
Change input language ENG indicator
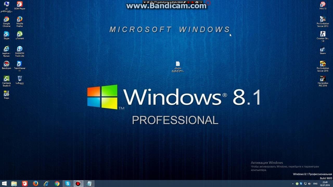click(x=315, y=184)
